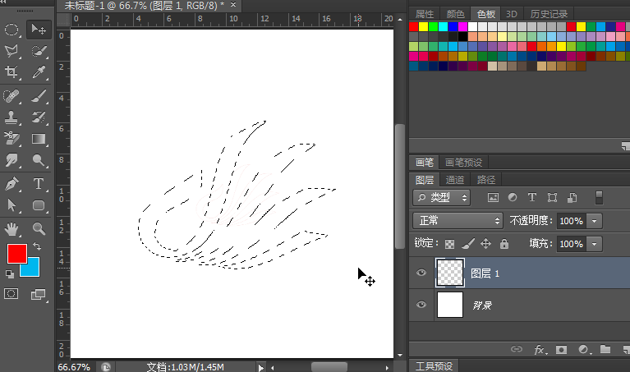Toggle lock transparent pixels
This screenshot has height=372, width=630.
(449, 244)
